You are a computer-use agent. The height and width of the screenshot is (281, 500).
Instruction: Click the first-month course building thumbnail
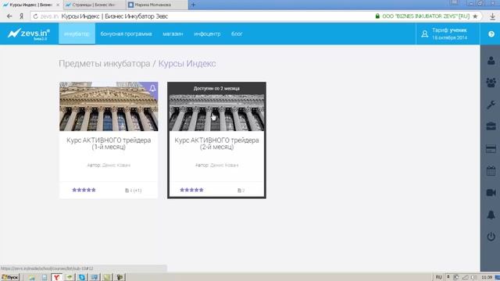(x=109, y=106)
